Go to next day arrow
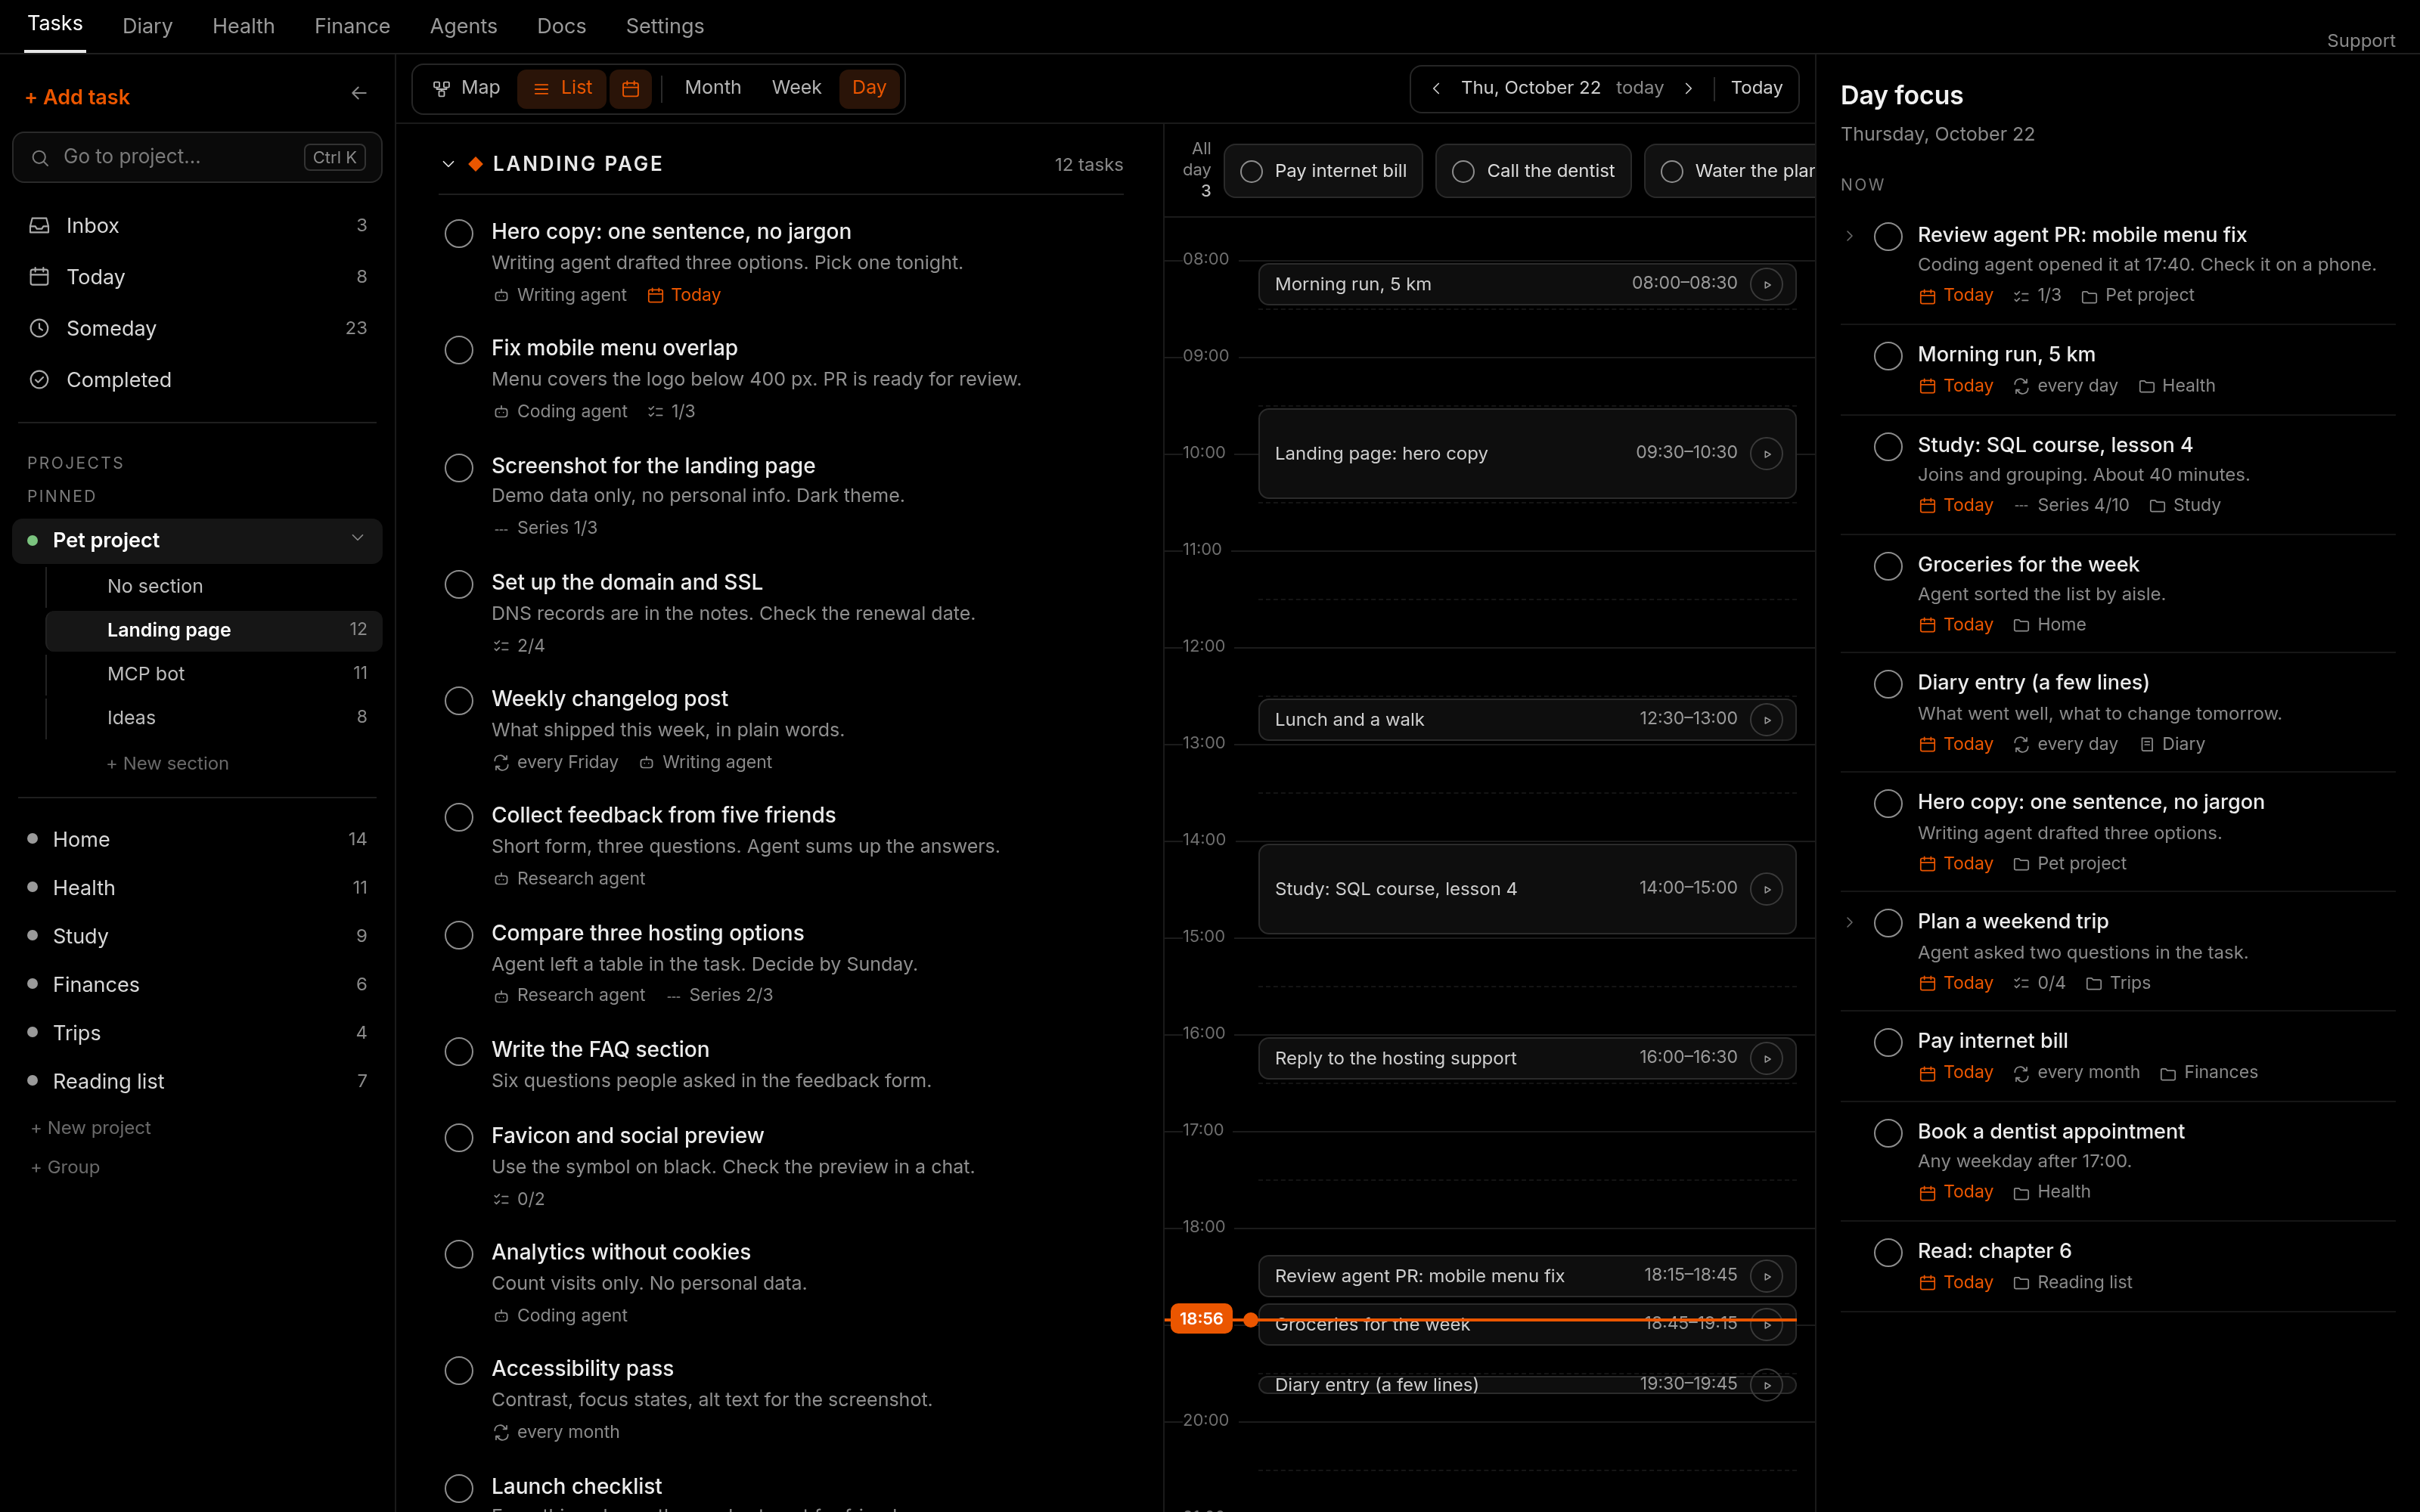The height and width of the screenshot is (1512, 2420). coord(1689,88)
